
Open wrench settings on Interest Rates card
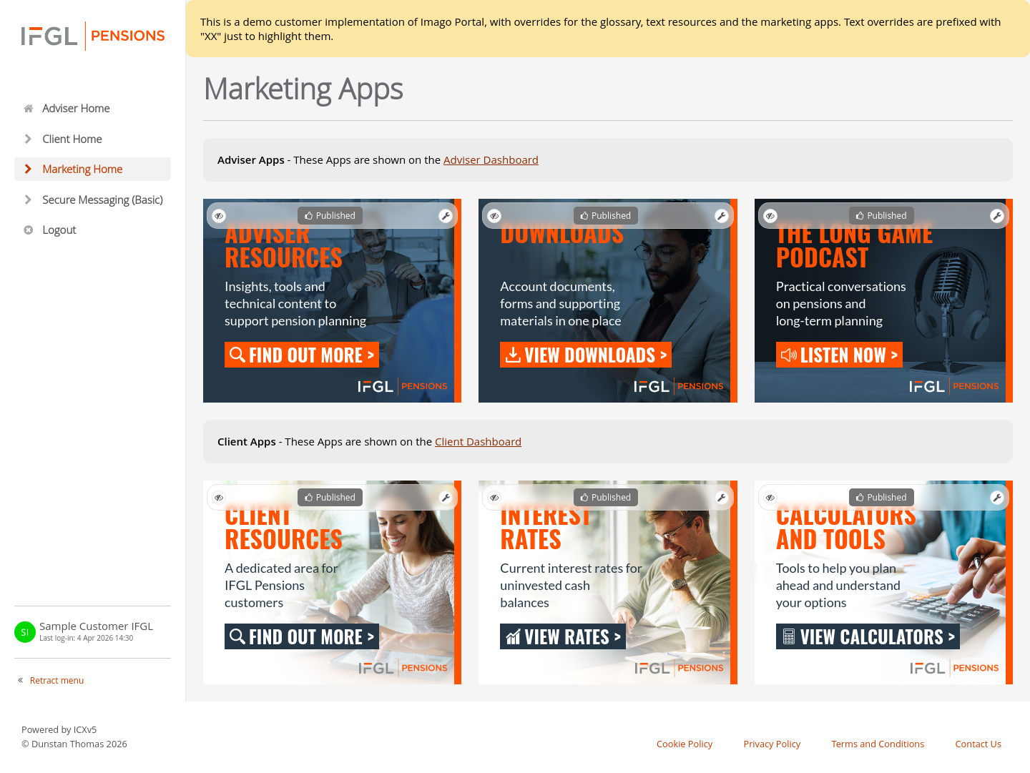(722, 498)
